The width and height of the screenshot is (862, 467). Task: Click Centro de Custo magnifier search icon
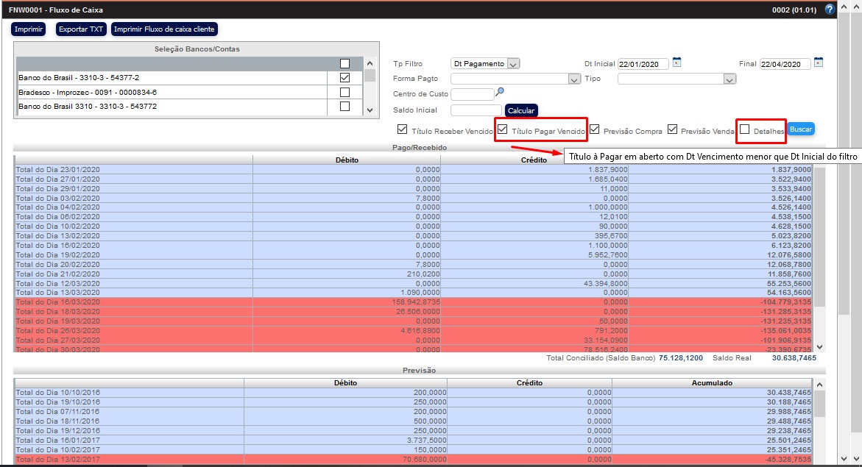(500, 92)
